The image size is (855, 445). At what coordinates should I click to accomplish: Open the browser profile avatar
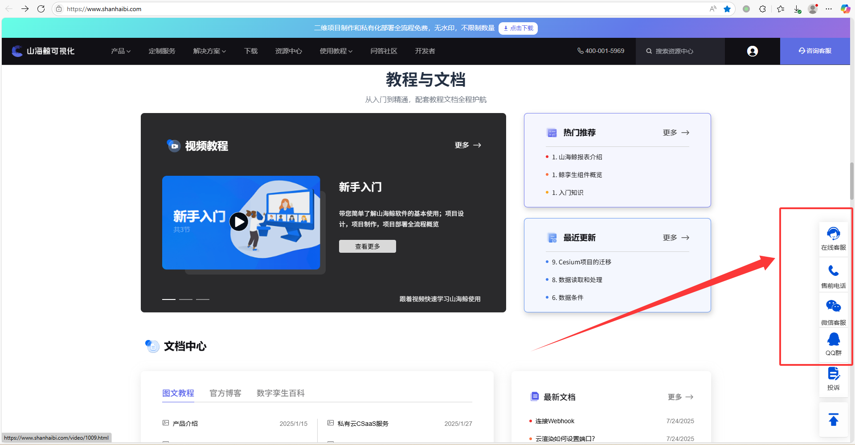(x=813, y=9)
